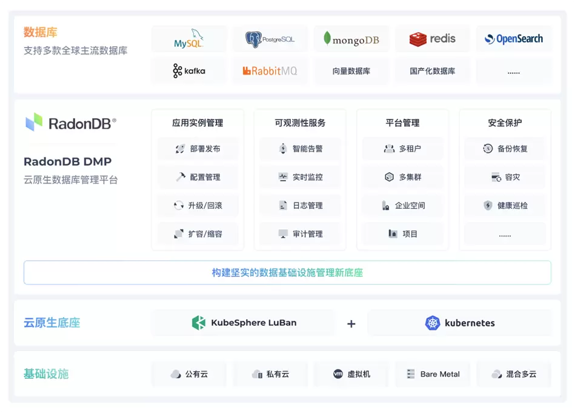The image size is (575, 413).
Task: Open 实时监控 under observability services
Action: (x=300, y=177)
